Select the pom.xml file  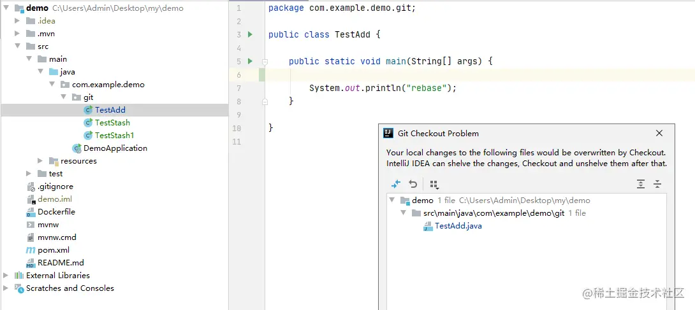(x=53, y=250)
